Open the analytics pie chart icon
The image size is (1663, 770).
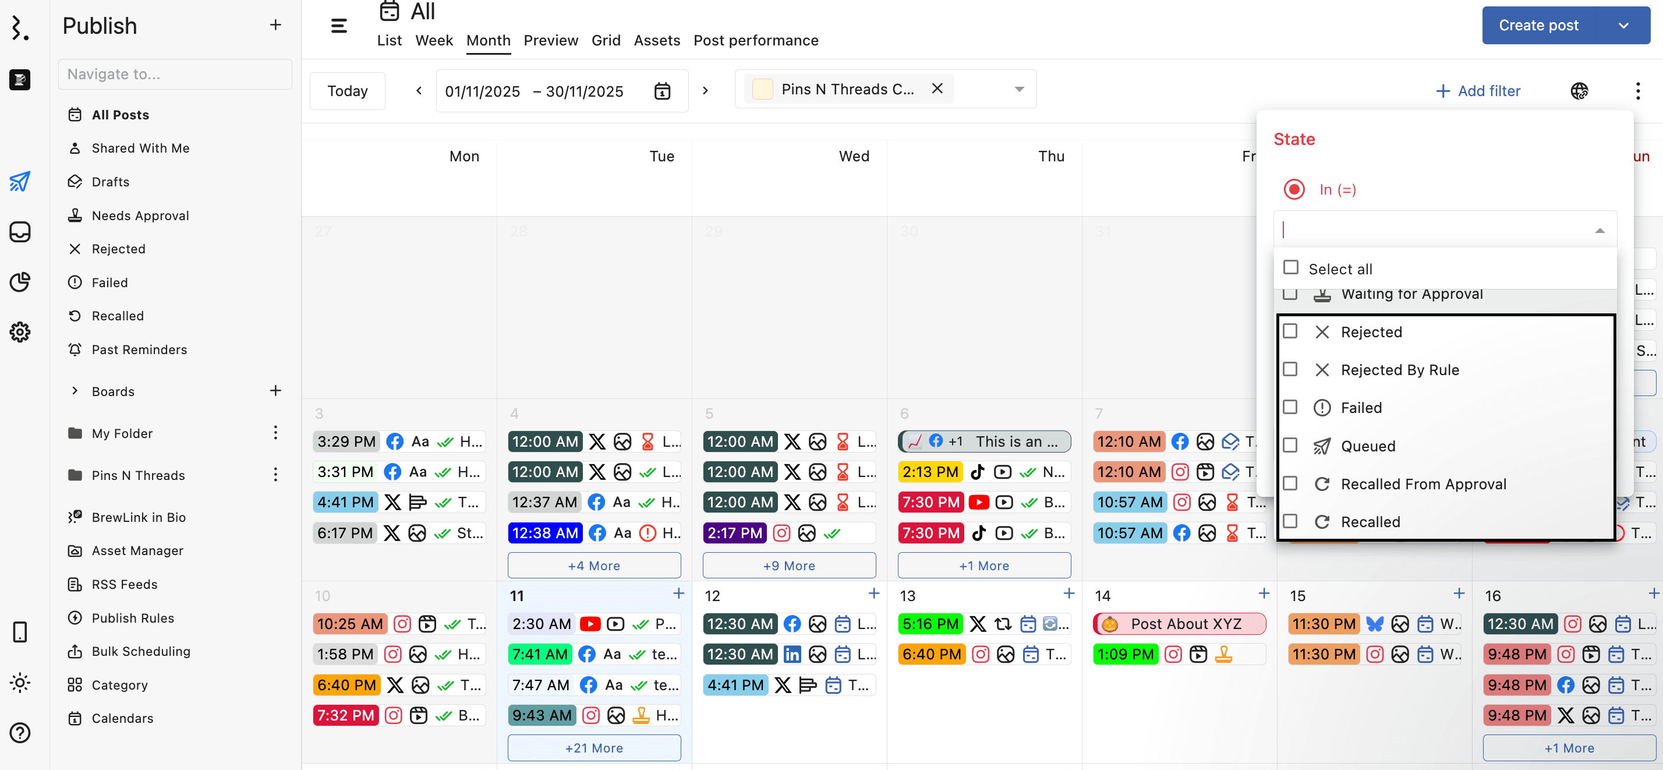point(20,282)
